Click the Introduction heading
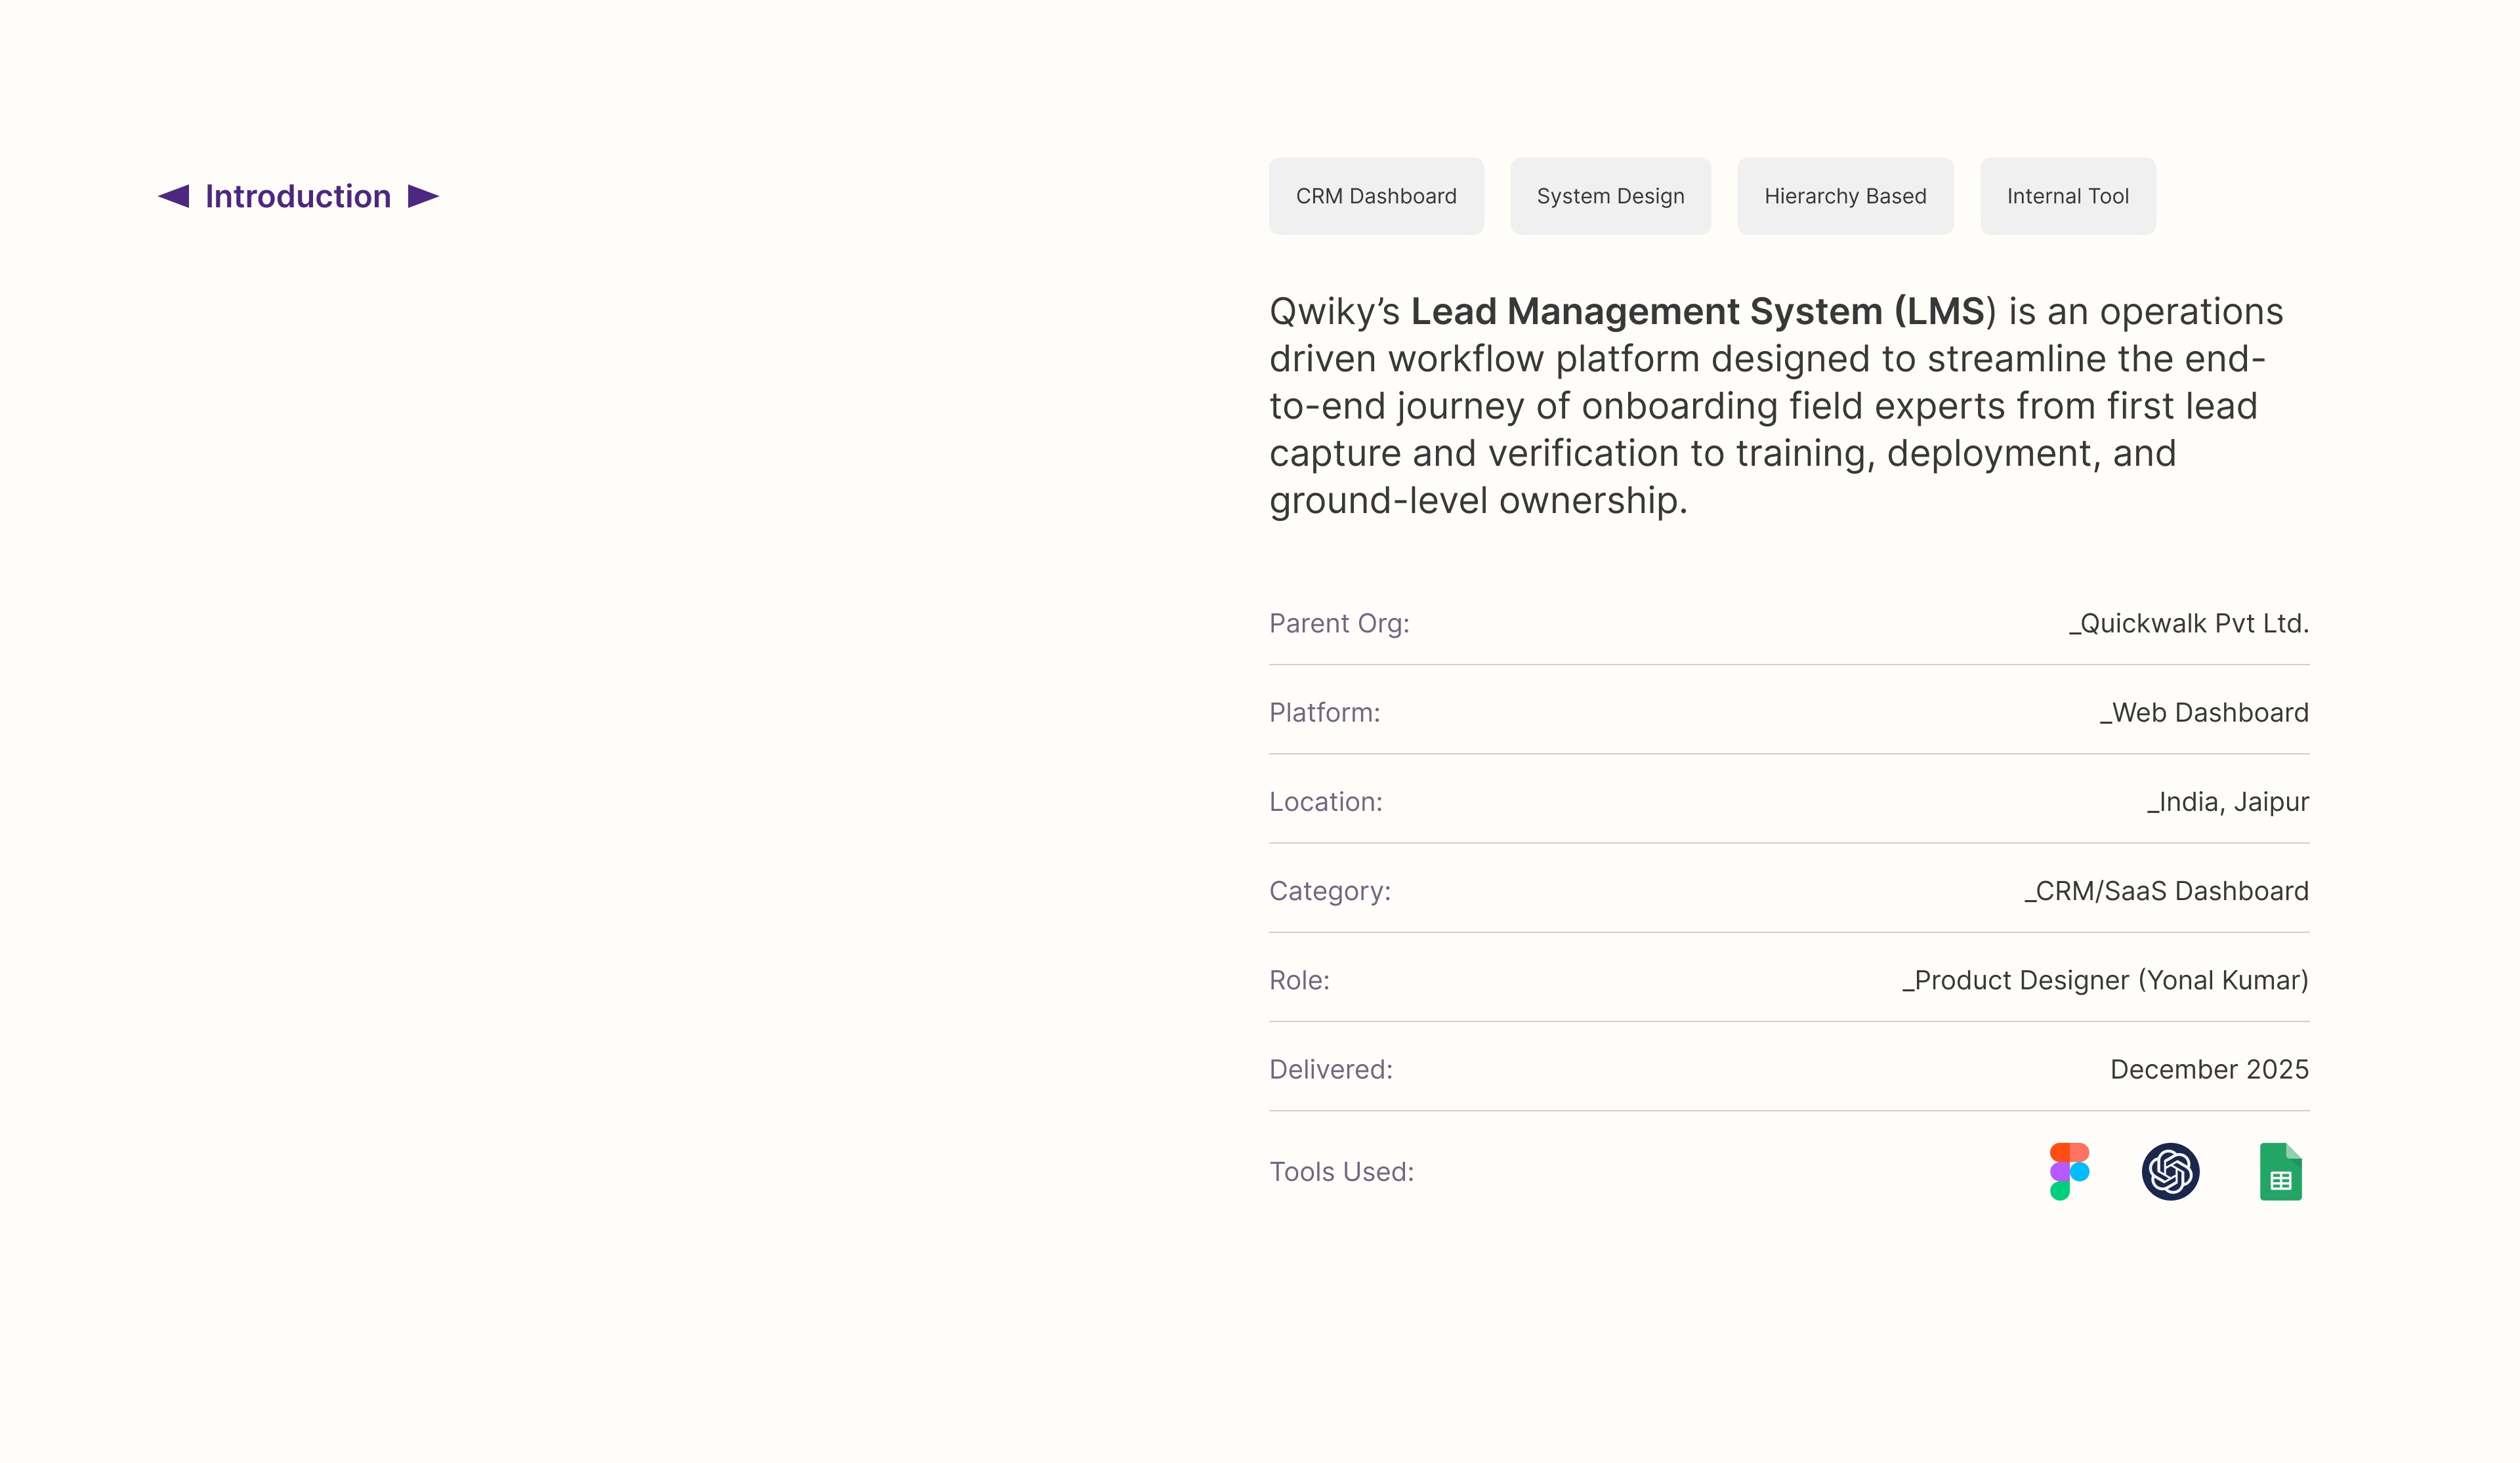2520x1463 pixels. pyautogui.click(x=298, y=196)
